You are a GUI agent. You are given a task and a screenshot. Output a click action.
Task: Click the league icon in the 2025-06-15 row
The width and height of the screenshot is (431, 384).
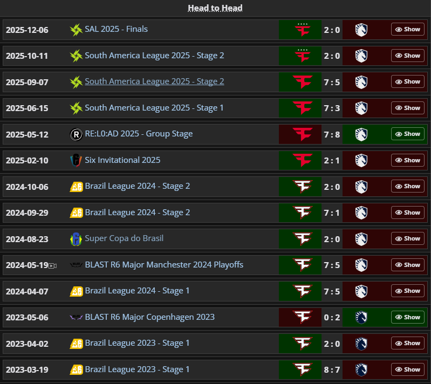click(76, 108)
